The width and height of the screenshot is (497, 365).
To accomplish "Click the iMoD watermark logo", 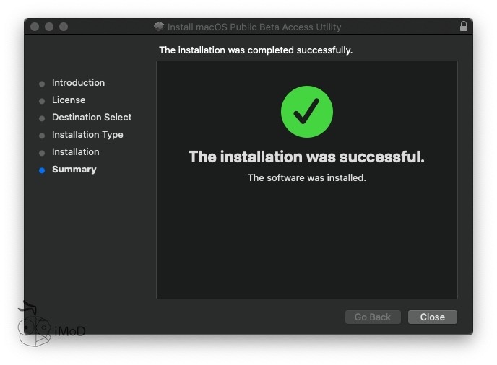I will pyautogui.click(x=51, y=326).
